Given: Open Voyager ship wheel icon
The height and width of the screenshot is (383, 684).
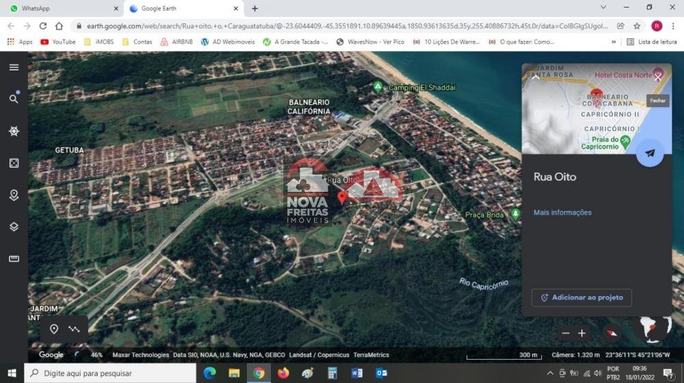Looking at the screenshot, I should tap(14, 131).
